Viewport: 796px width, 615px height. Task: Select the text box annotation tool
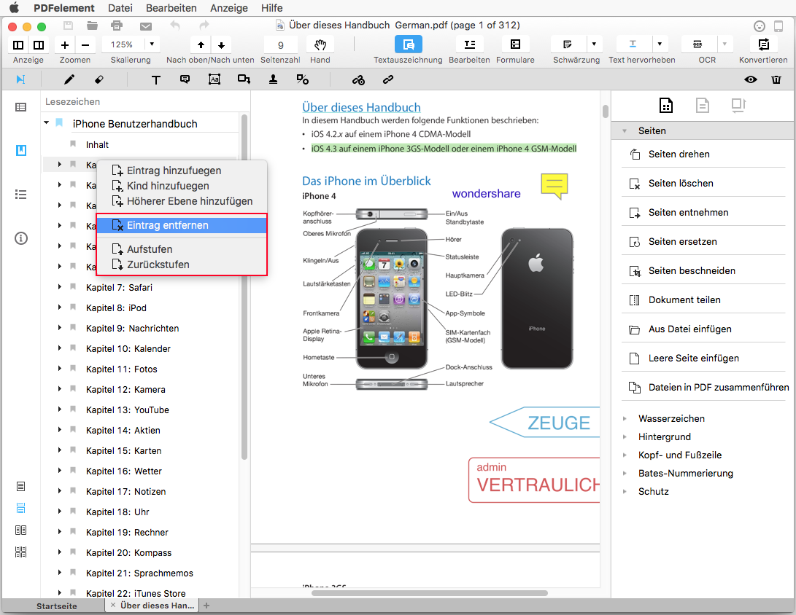pyautogui.click(x=215, y=79)
